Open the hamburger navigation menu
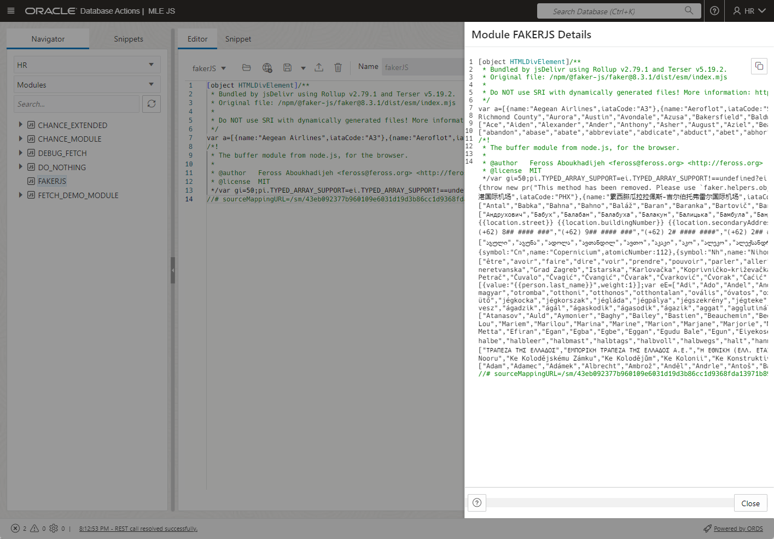Screen dimensions: 774x539 11,11
